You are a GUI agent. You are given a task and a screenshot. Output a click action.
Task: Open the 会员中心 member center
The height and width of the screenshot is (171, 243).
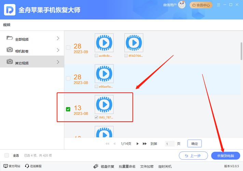(x=201, y=5)
